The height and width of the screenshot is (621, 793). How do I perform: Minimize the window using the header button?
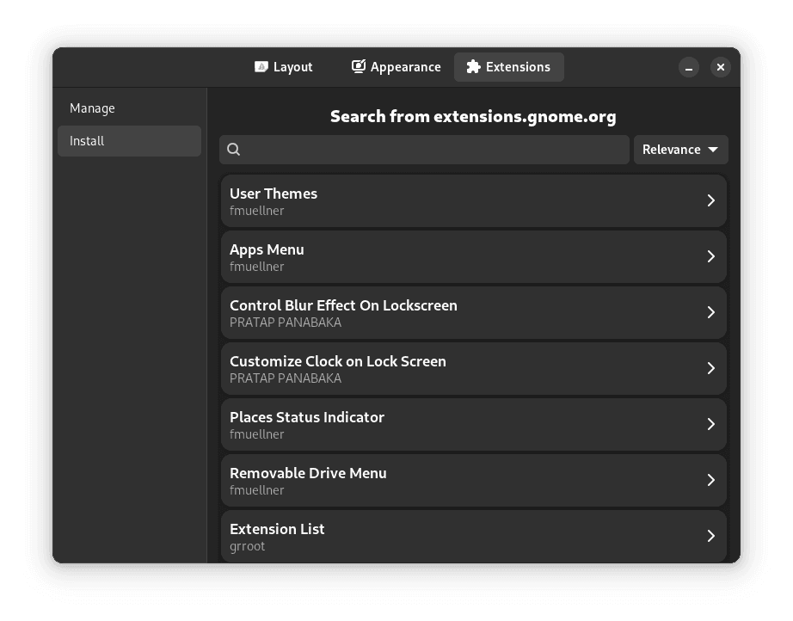click(x=689, y=67)
